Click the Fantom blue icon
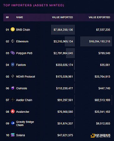Screen dimensions: 114x141 (x=13, y=64)
